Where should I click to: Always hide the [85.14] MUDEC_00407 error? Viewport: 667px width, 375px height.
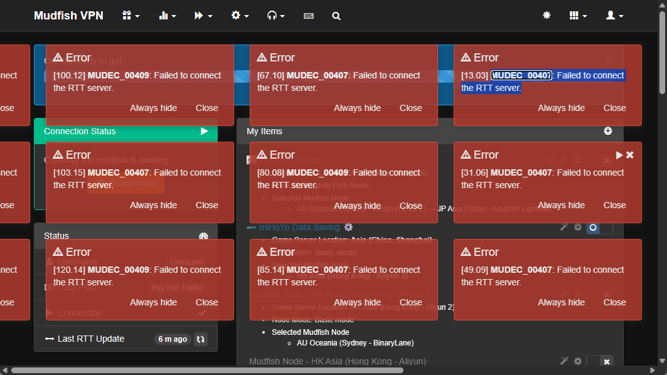click(x=357, y=302)
